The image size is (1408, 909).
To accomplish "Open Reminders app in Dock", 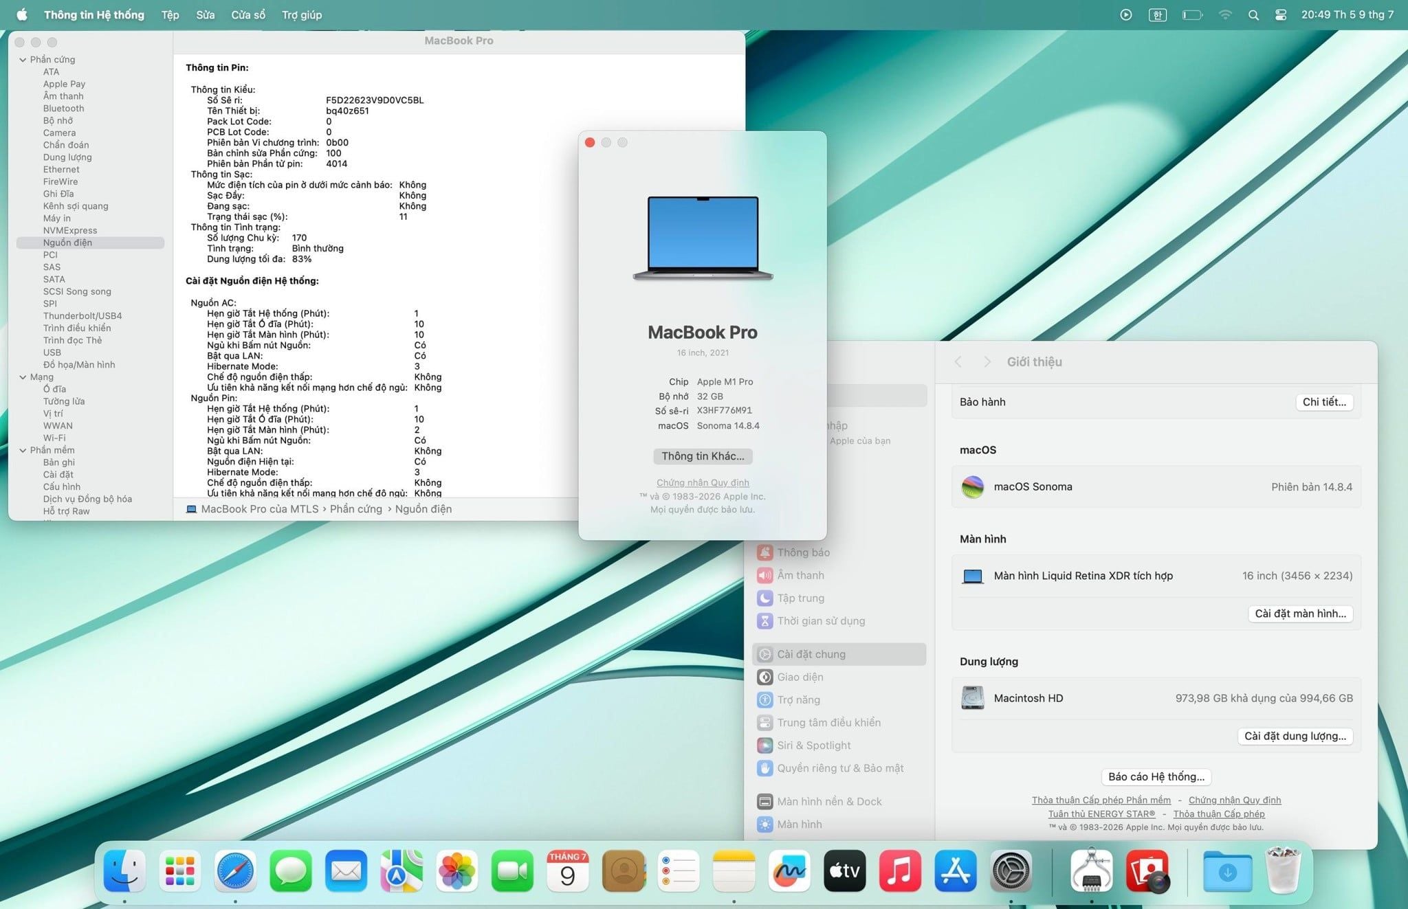I will click(679, 871).
